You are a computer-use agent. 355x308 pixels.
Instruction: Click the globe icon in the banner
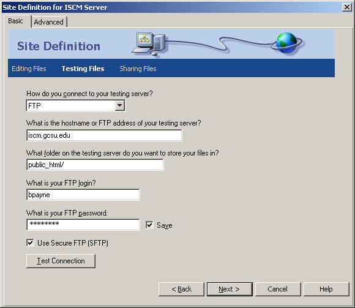(x=286, y=43)
